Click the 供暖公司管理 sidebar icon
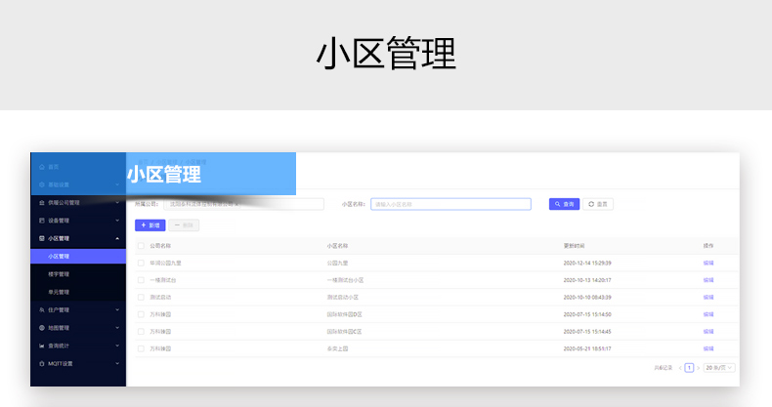Viewport: 772px width, 407px height. click(x=41, y=203)
